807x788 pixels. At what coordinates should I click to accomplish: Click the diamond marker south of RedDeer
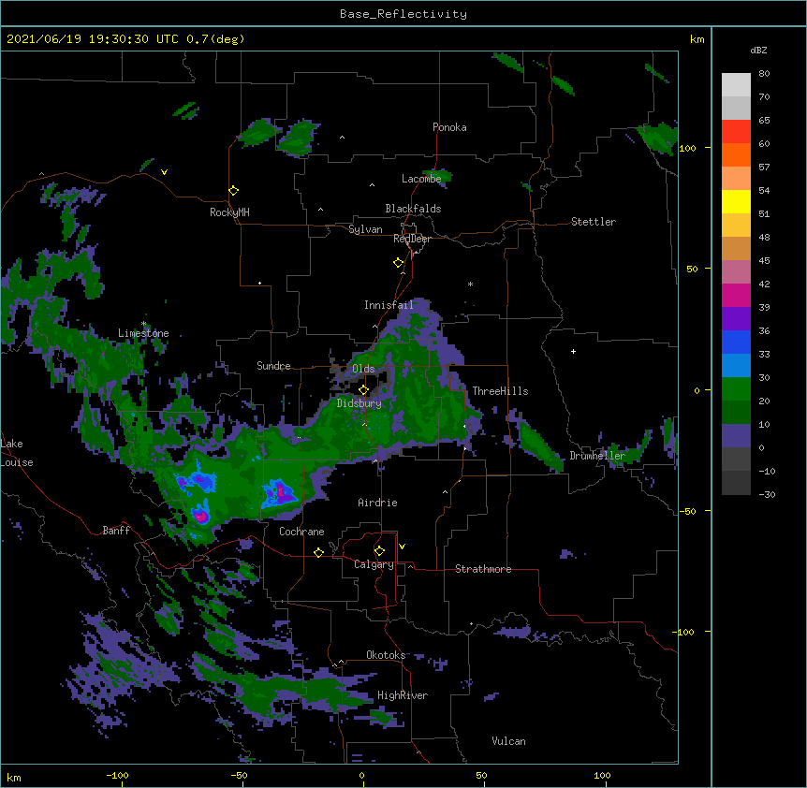point(398,263)
